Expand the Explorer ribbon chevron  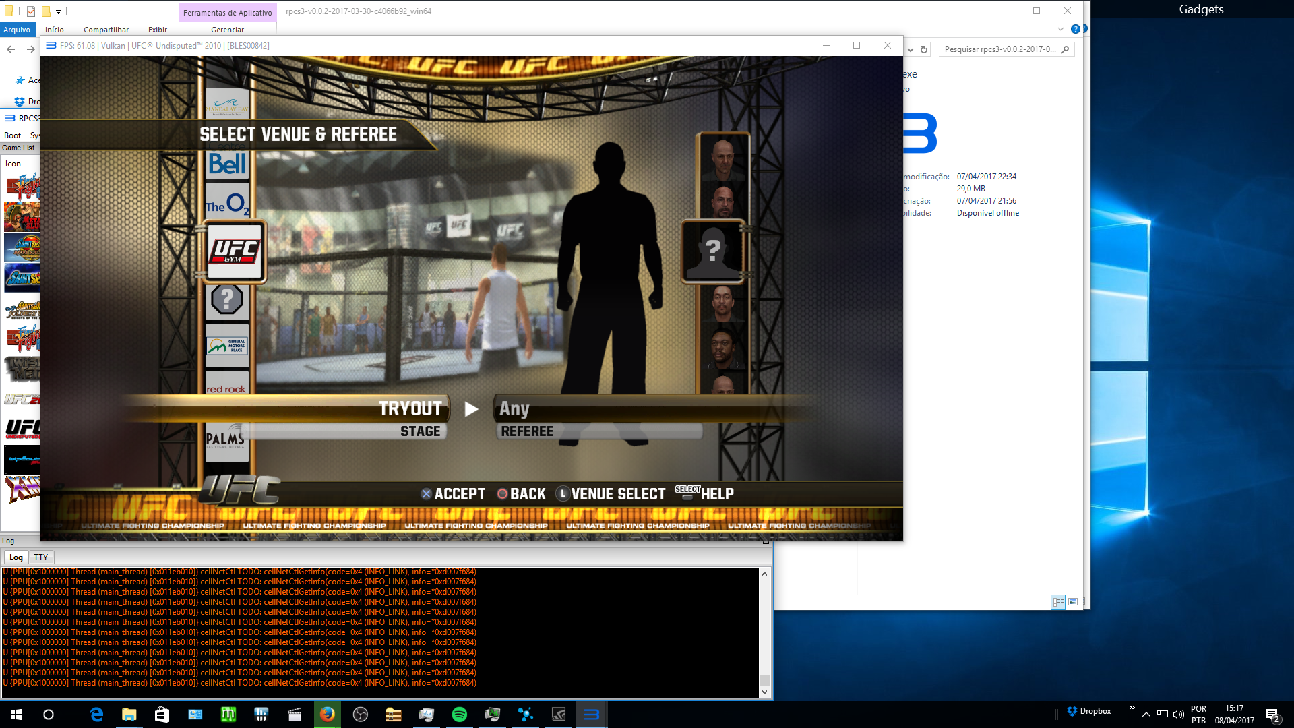1061,29
